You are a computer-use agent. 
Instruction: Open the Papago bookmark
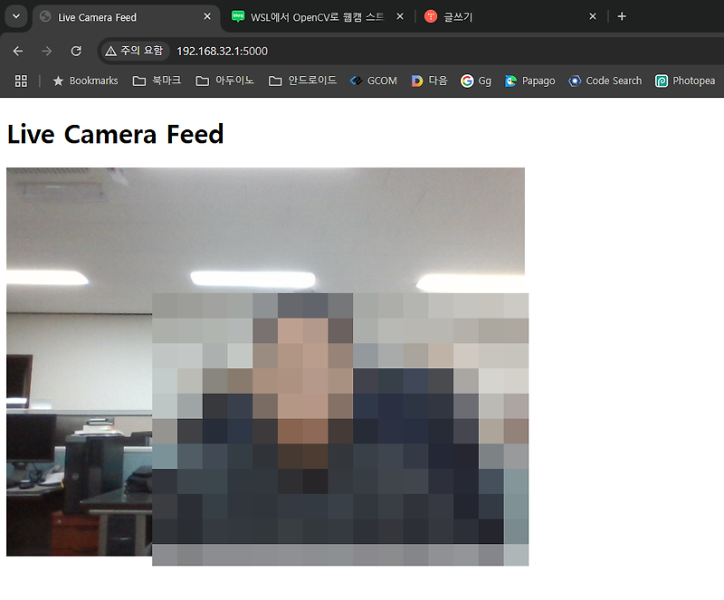(x=530, y=81)
